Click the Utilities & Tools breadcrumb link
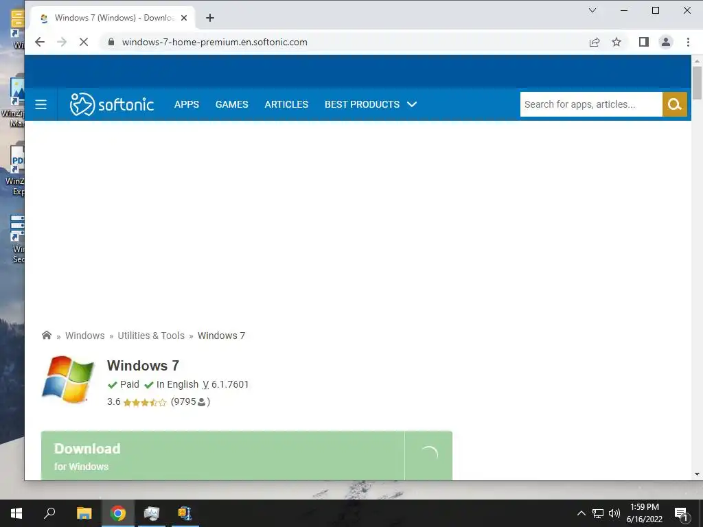This screenshot has height=527, width=703. click(151, 336)
